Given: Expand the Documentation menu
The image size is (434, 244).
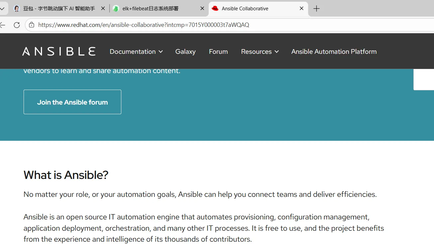Looking at the screenshot, I should [136, 51].
